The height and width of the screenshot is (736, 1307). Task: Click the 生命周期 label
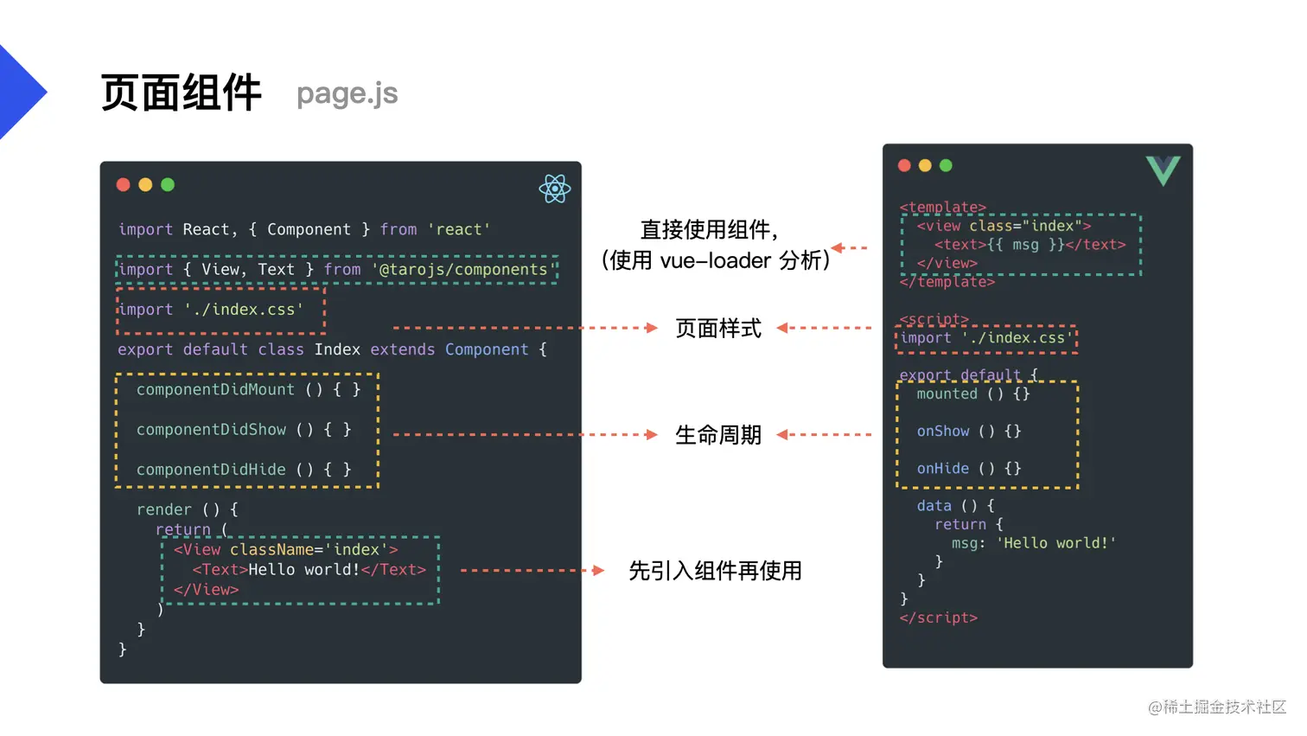pyautogui.click(x=718, y=435)
